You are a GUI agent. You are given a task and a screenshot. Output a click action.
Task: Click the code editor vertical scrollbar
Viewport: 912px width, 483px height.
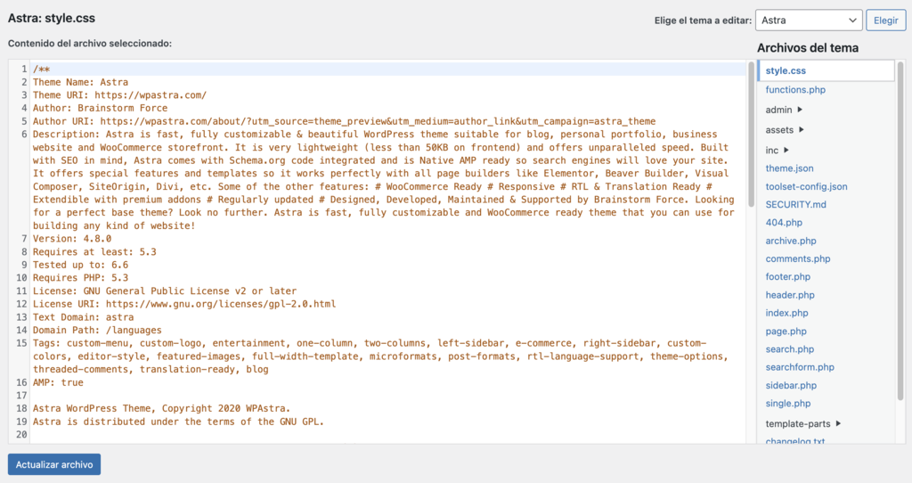[x=751, y=134]
